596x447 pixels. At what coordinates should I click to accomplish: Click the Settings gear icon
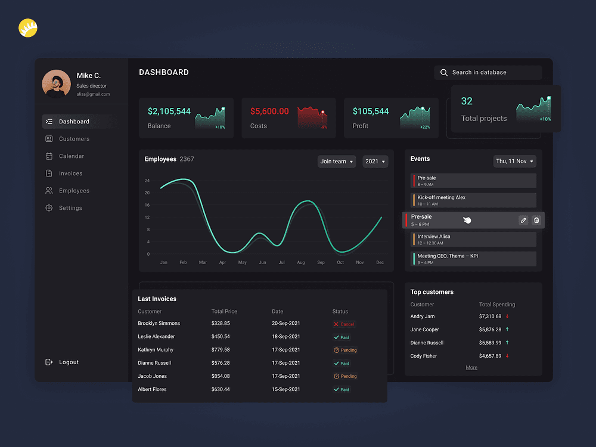(x=49, y=208)
